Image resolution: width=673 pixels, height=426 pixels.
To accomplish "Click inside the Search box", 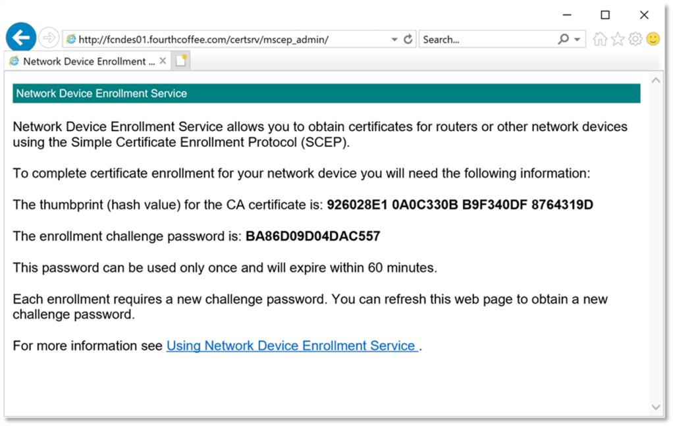I will pyautogui.click(x=487, y=40).
